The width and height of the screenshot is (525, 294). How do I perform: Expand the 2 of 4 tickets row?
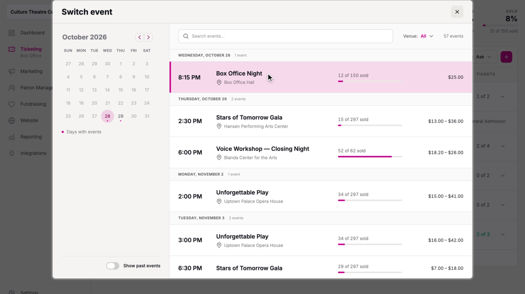tap(503, 146)
